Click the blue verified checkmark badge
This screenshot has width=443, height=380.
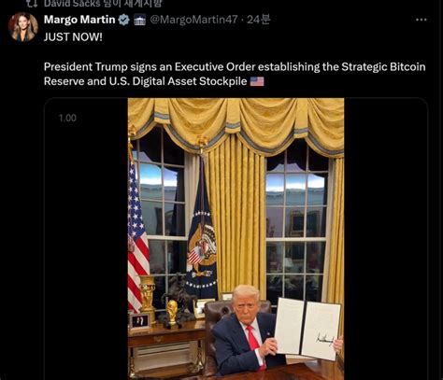pyautogui.click(x=124, y=20)
